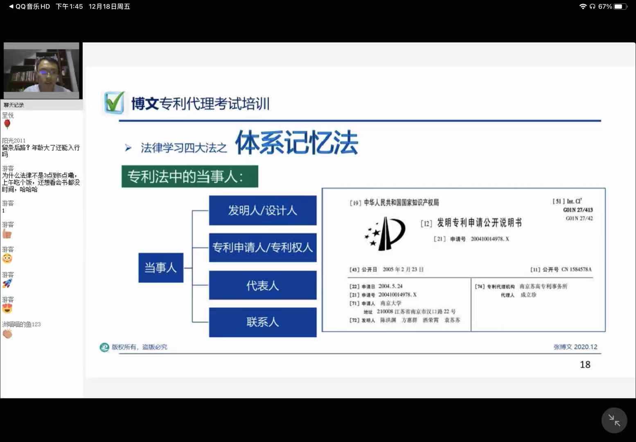This screenshot has height=442, width=636.
Task: Select the 联系人 box on slide
Action: click(x=262, y=322)
